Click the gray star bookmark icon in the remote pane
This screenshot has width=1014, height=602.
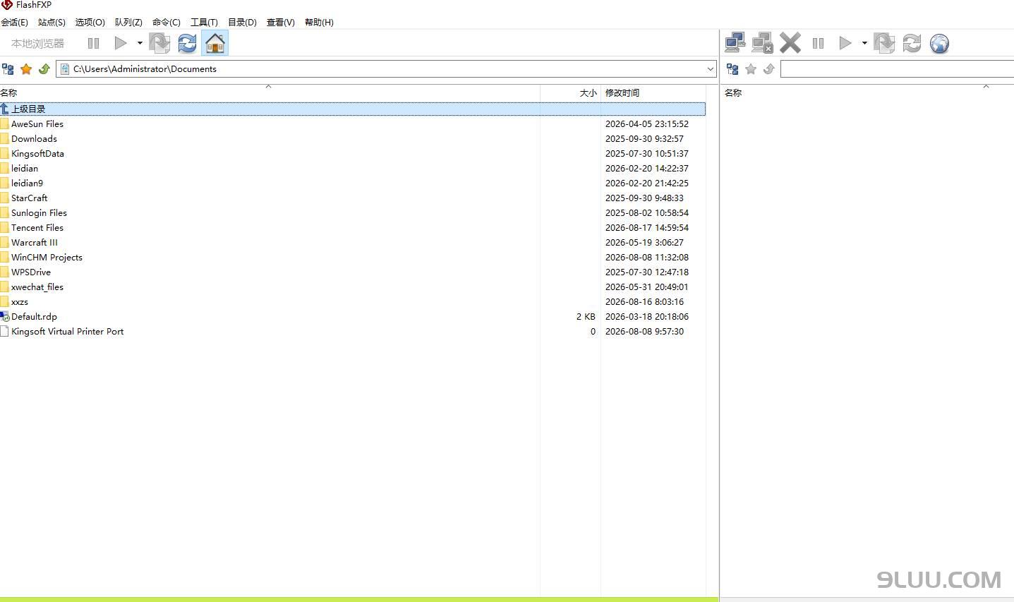[x=751, y=69]
